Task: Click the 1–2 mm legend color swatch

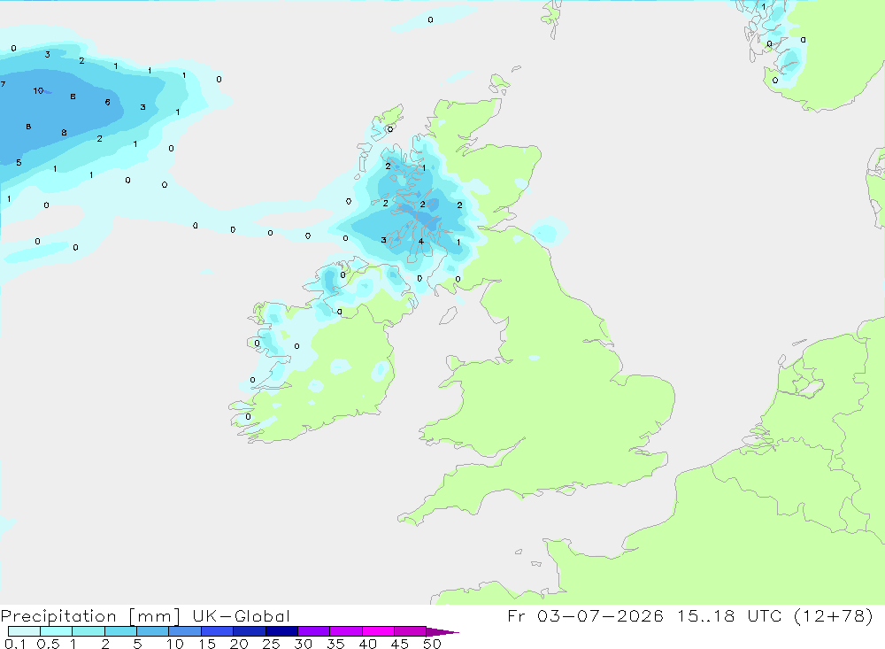Action: pos(88,631)
